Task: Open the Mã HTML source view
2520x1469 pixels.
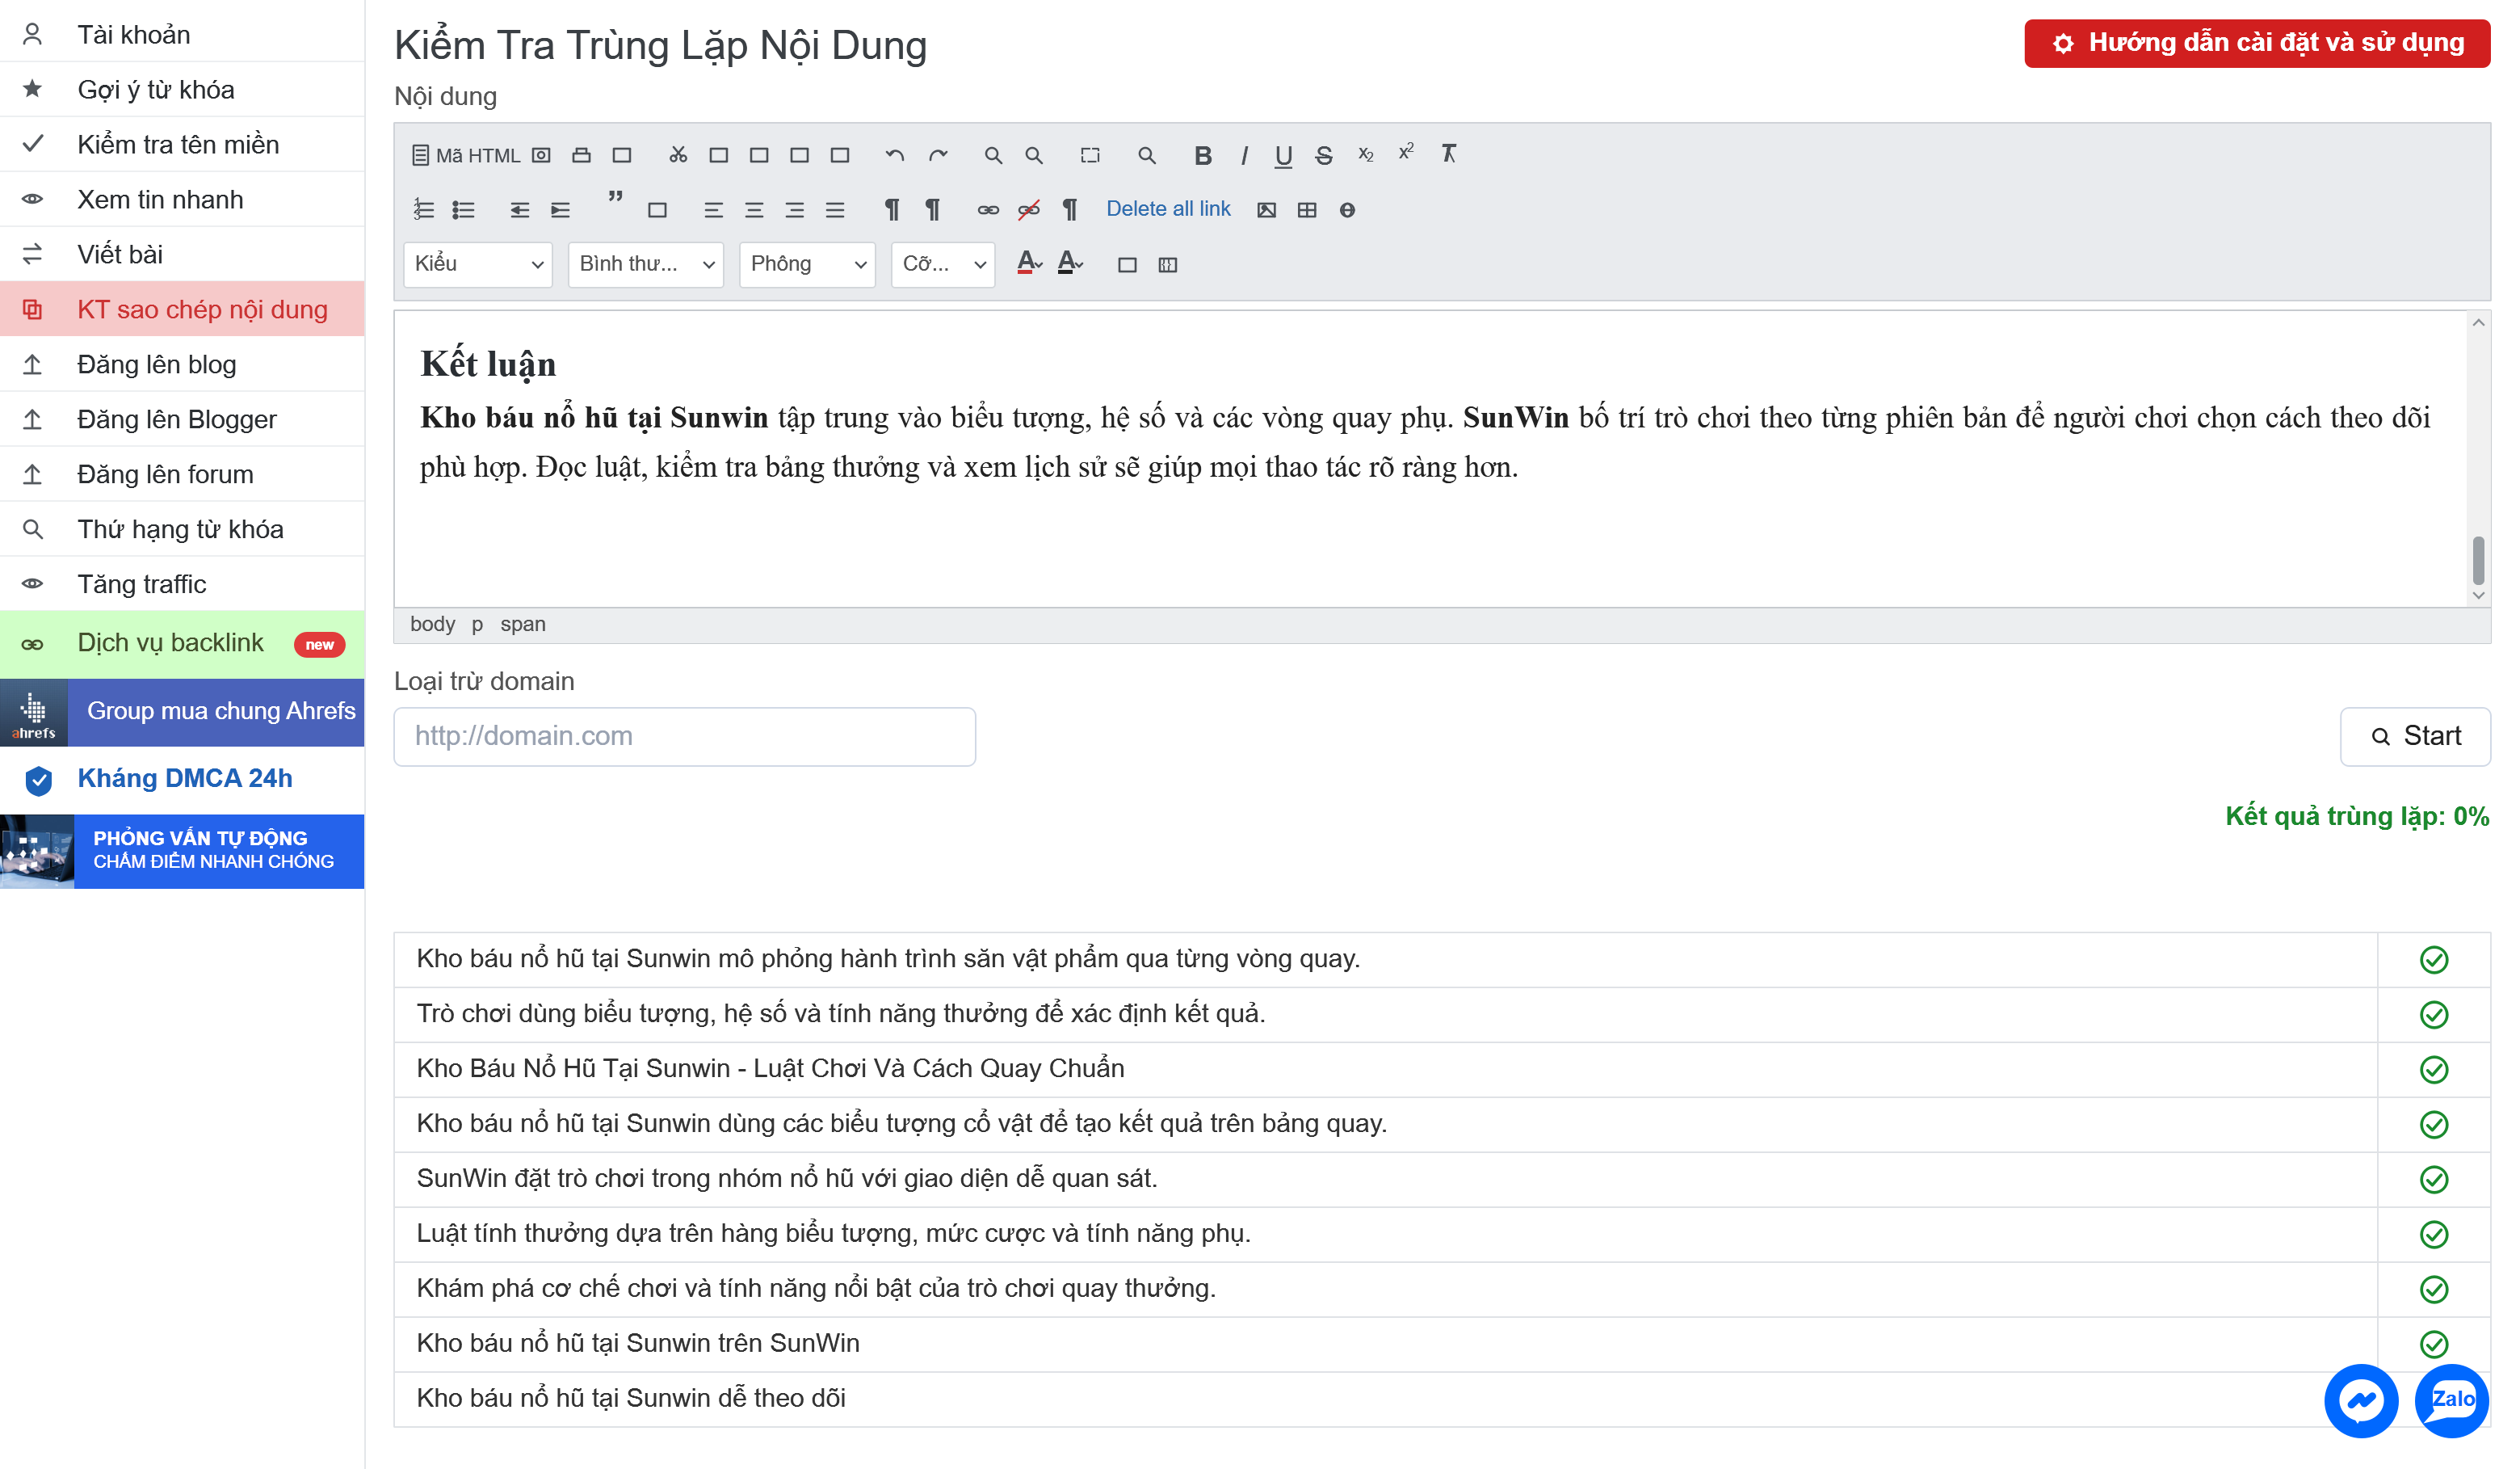Action: point(466,155)
